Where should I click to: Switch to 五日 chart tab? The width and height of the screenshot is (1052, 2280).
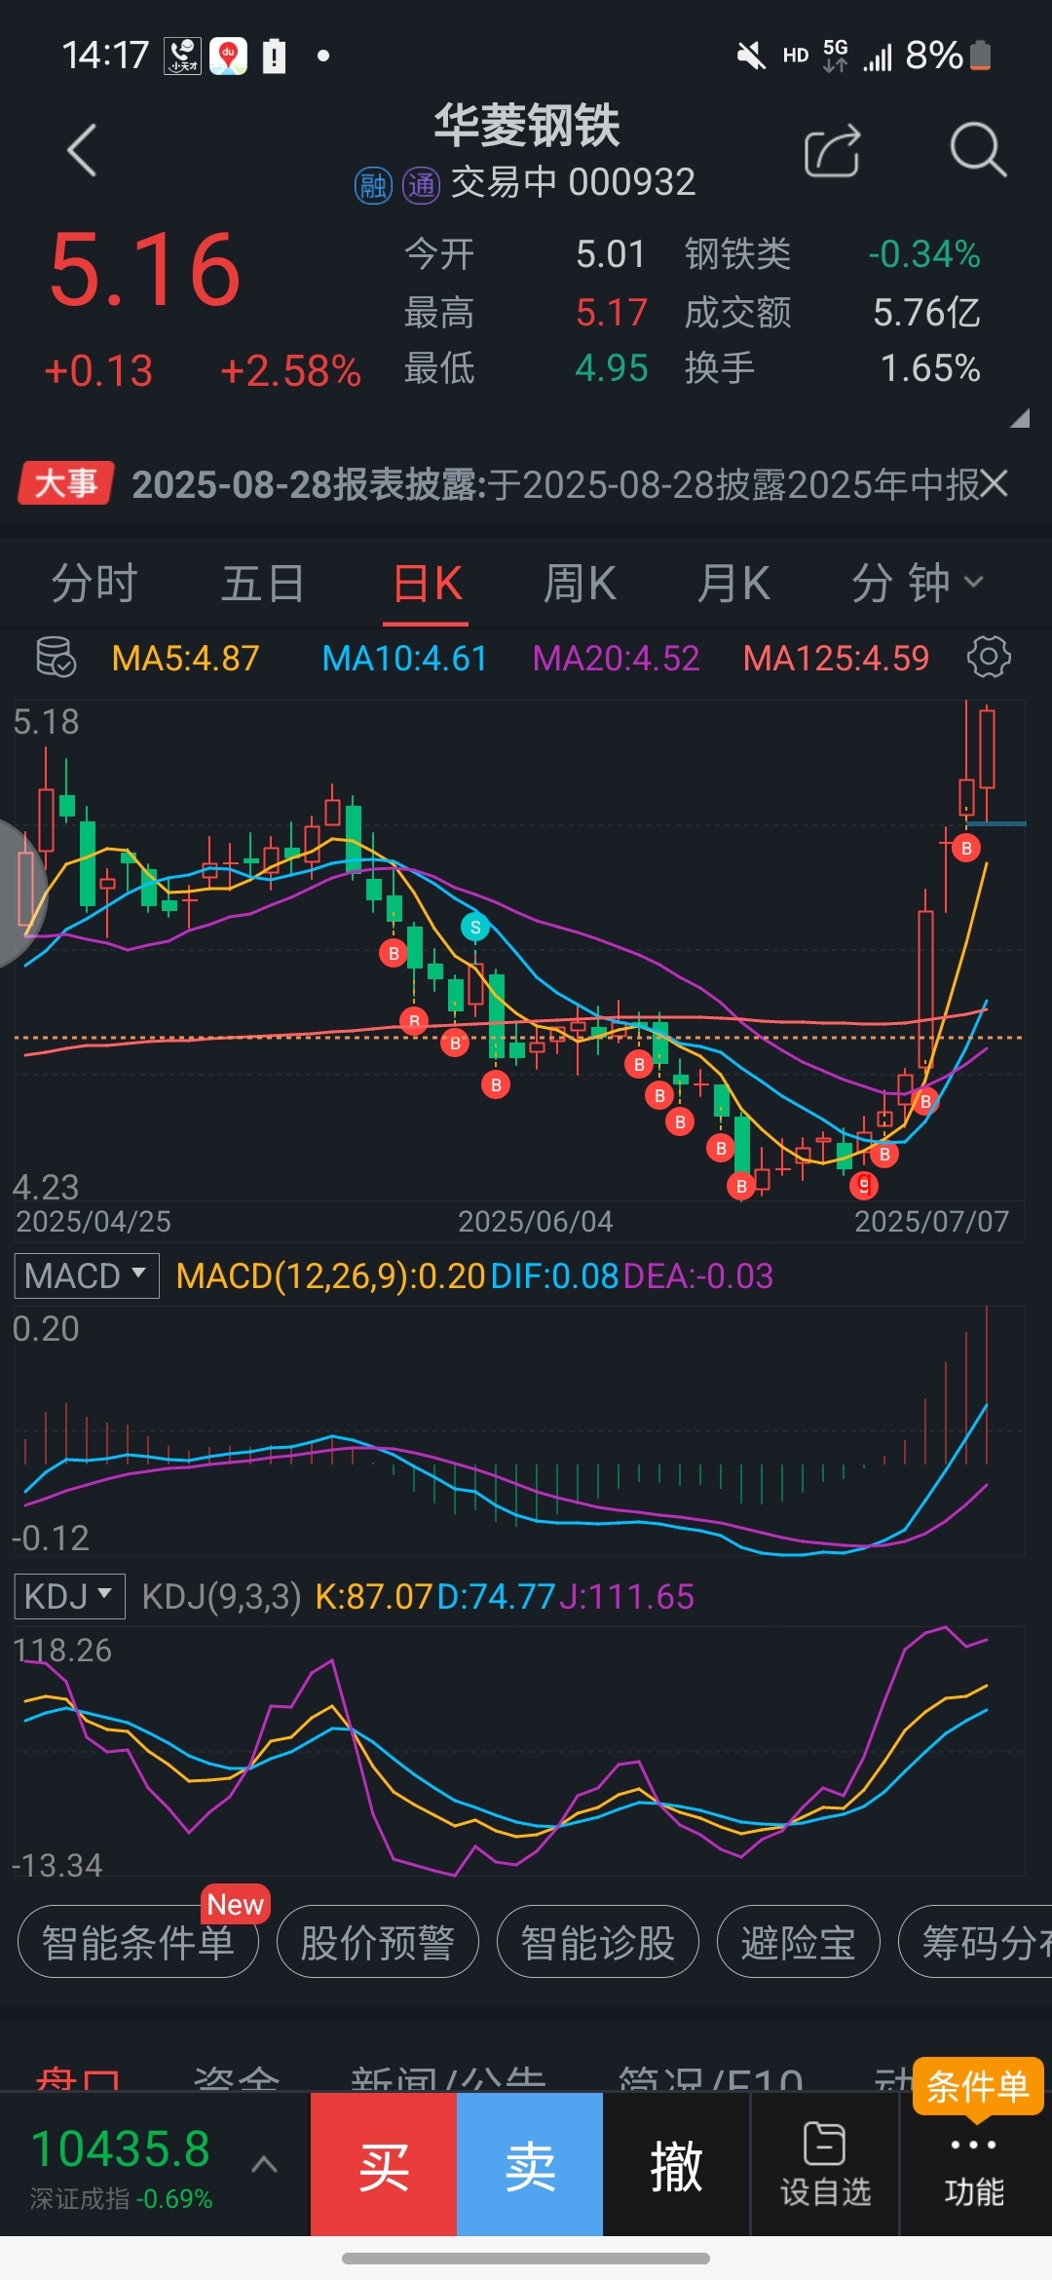tap(263, 584)
